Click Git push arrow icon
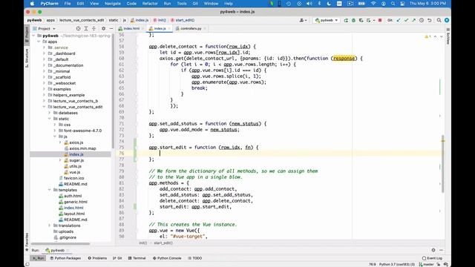The width and height of the screenshot is (475, 267). coord(414,20)
